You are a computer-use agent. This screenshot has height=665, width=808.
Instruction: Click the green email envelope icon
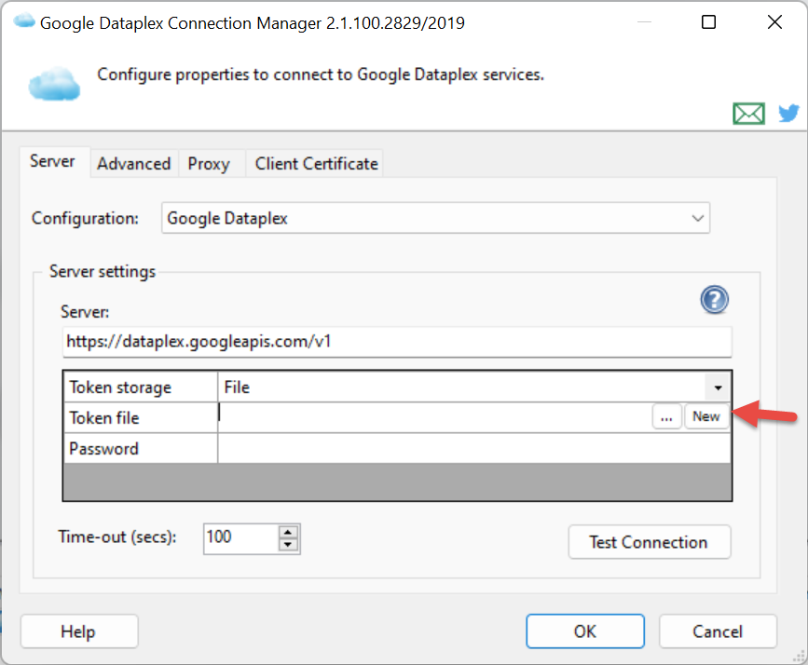(748, 114)
